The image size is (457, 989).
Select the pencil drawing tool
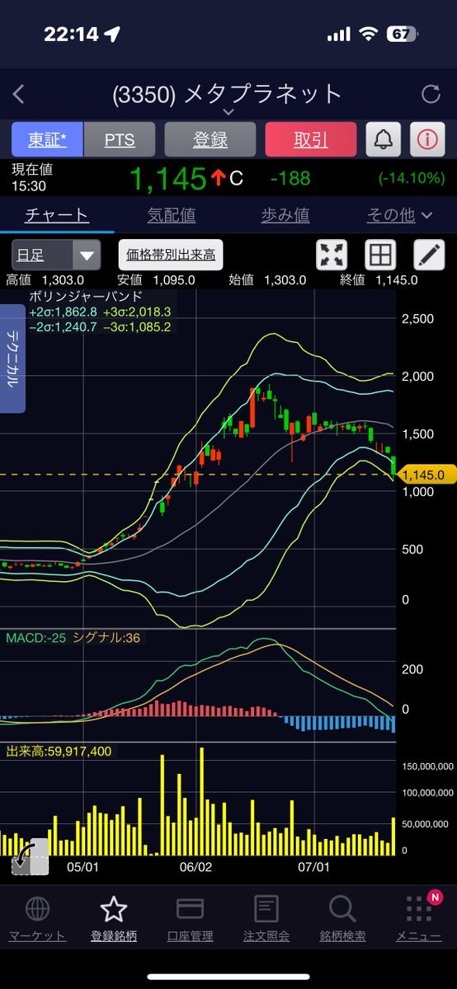429,255
